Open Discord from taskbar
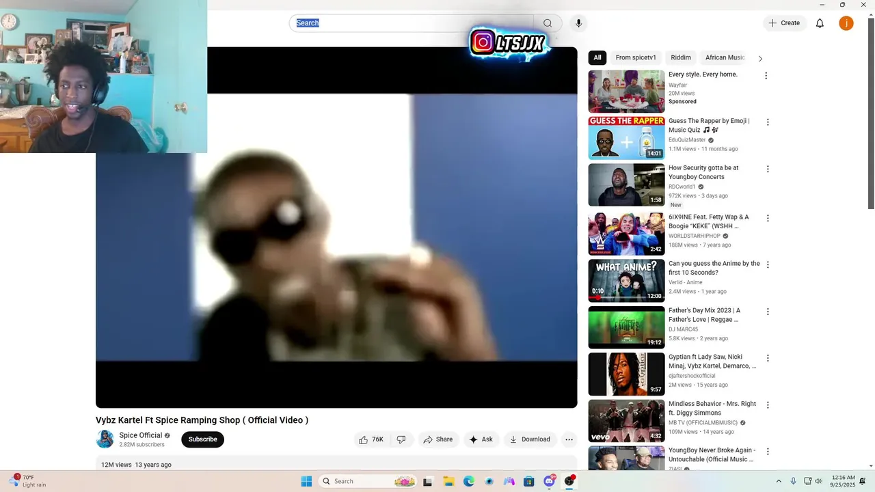875x492 pixels. tap(549, 481)
